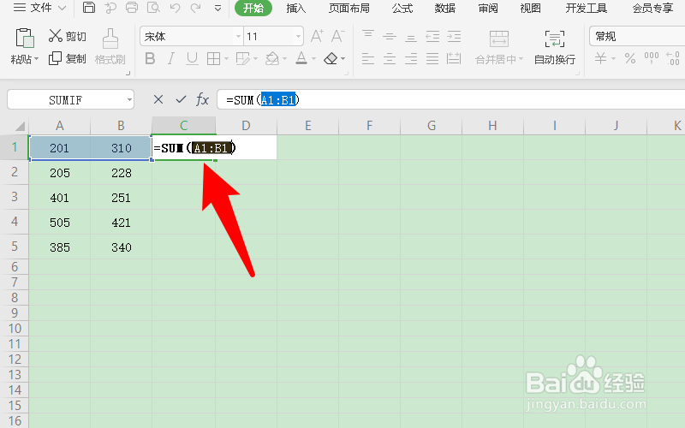Click the font color A icon
The width and height of the screenshot is (685, 428).
pyautogui.click(x=301, y=58)
